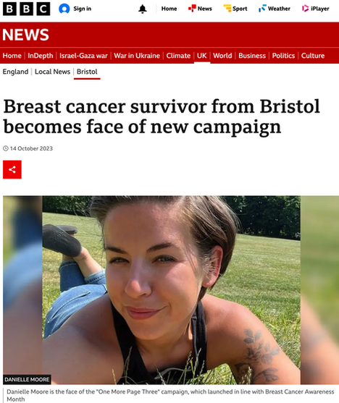This screenshot has width=339, height=403.
Task: Select the England sub-navigation link
Action: coord(15,72)
